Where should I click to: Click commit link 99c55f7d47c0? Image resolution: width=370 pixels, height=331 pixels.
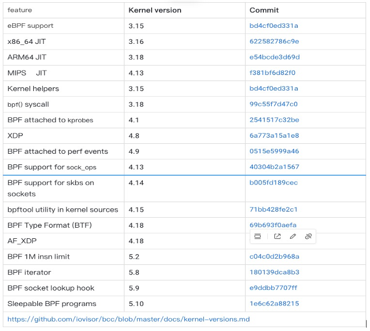(x=273, y=104)
